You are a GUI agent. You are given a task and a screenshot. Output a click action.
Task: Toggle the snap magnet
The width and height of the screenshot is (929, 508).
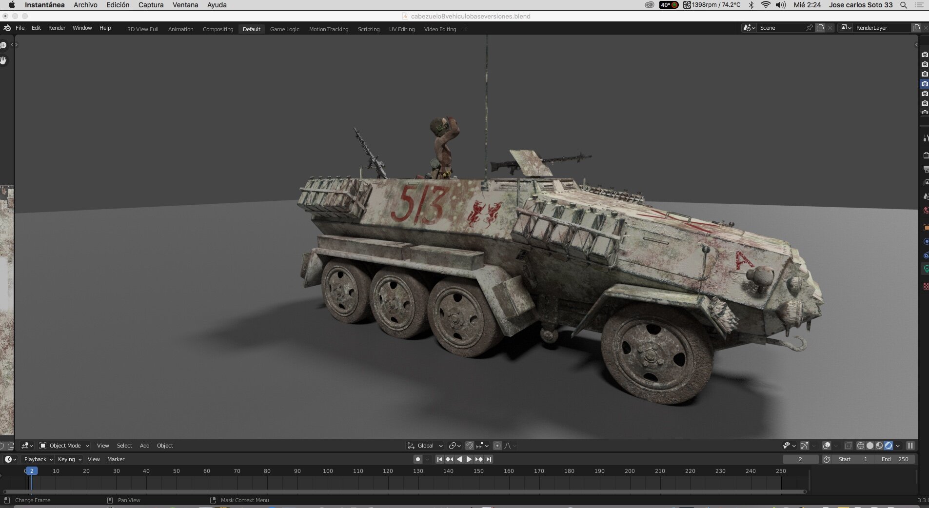pos(469,446)
